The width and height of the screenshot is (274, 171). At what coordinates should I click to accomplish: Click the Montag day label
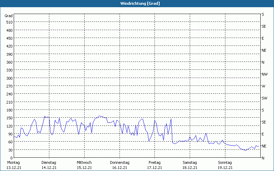click(13, 162)
